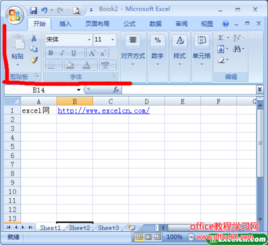The image size is (268, 245).
Task: Toggle bold formatting
Action: click(51, 53)
